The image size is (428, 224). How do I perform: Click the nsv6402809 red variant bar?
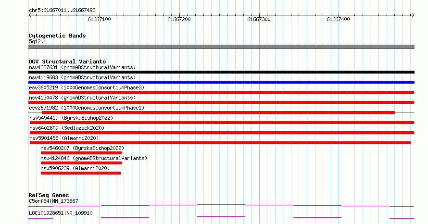pos(222,133)
